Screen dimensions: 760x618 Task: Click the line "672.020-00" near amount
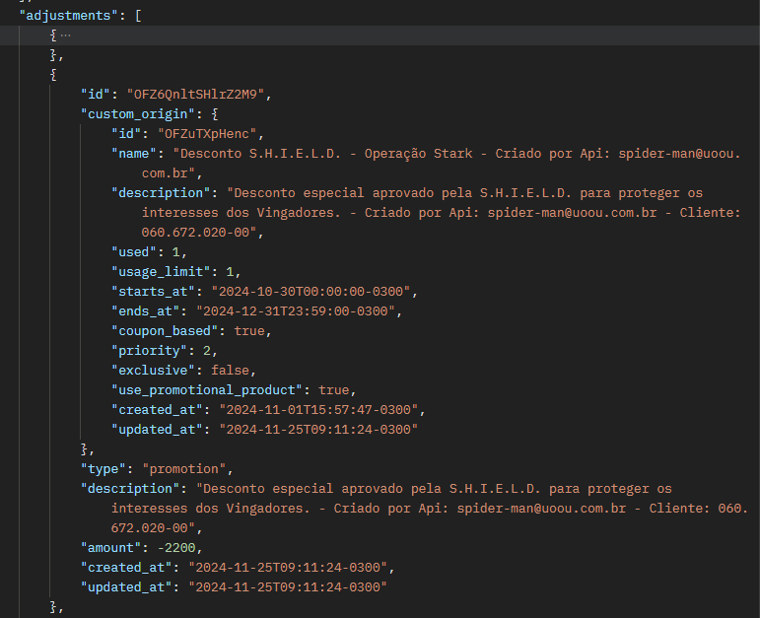pyautogui.click(x=149, y=528)
